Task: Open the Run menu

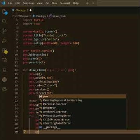Action: (x=54, y=3)
